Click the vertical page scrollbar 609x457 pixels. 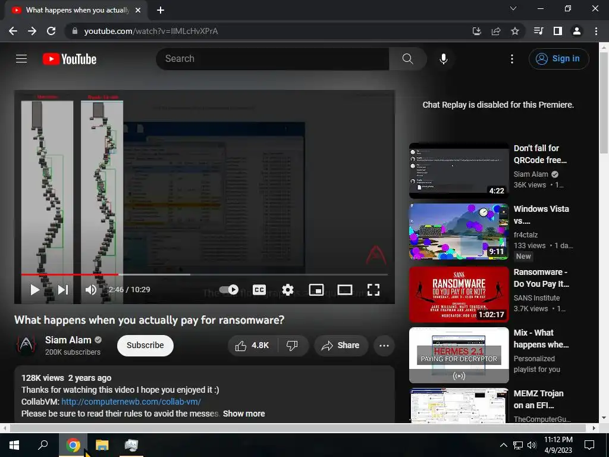604,102
